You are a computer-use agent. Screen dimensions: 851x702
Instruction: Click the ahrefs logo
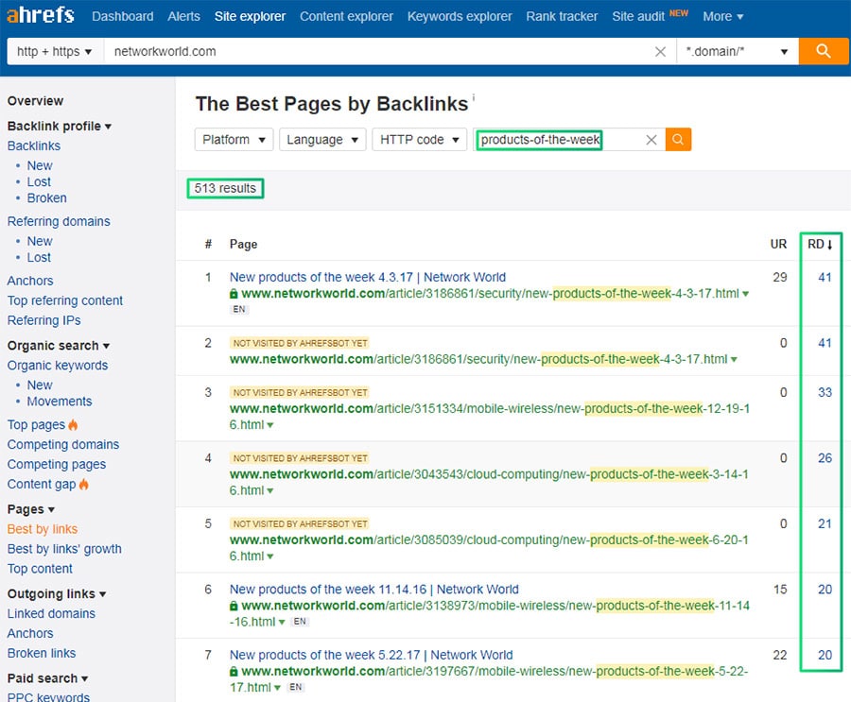click(x=40, y=15)
